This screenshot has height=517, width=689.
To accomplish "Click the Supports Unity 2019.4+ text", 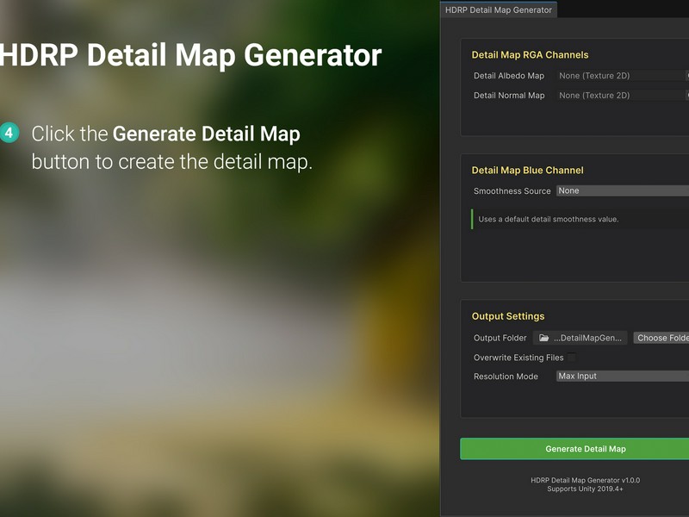I will click(x=586, y=489).
